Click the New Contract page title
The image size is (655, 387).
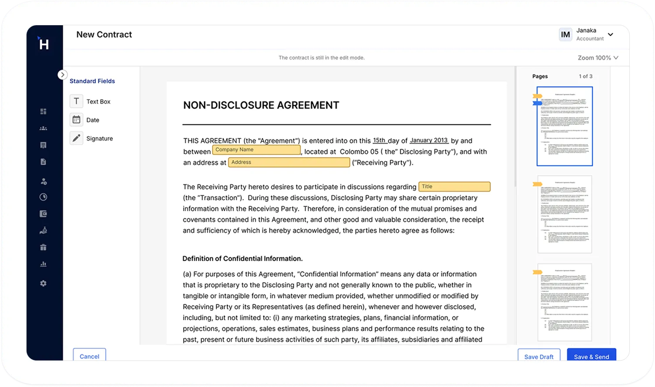104,34
